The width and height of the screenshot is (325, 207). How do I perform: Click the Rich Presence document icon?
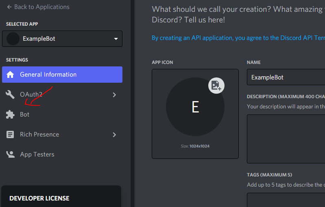pos(10,134)
